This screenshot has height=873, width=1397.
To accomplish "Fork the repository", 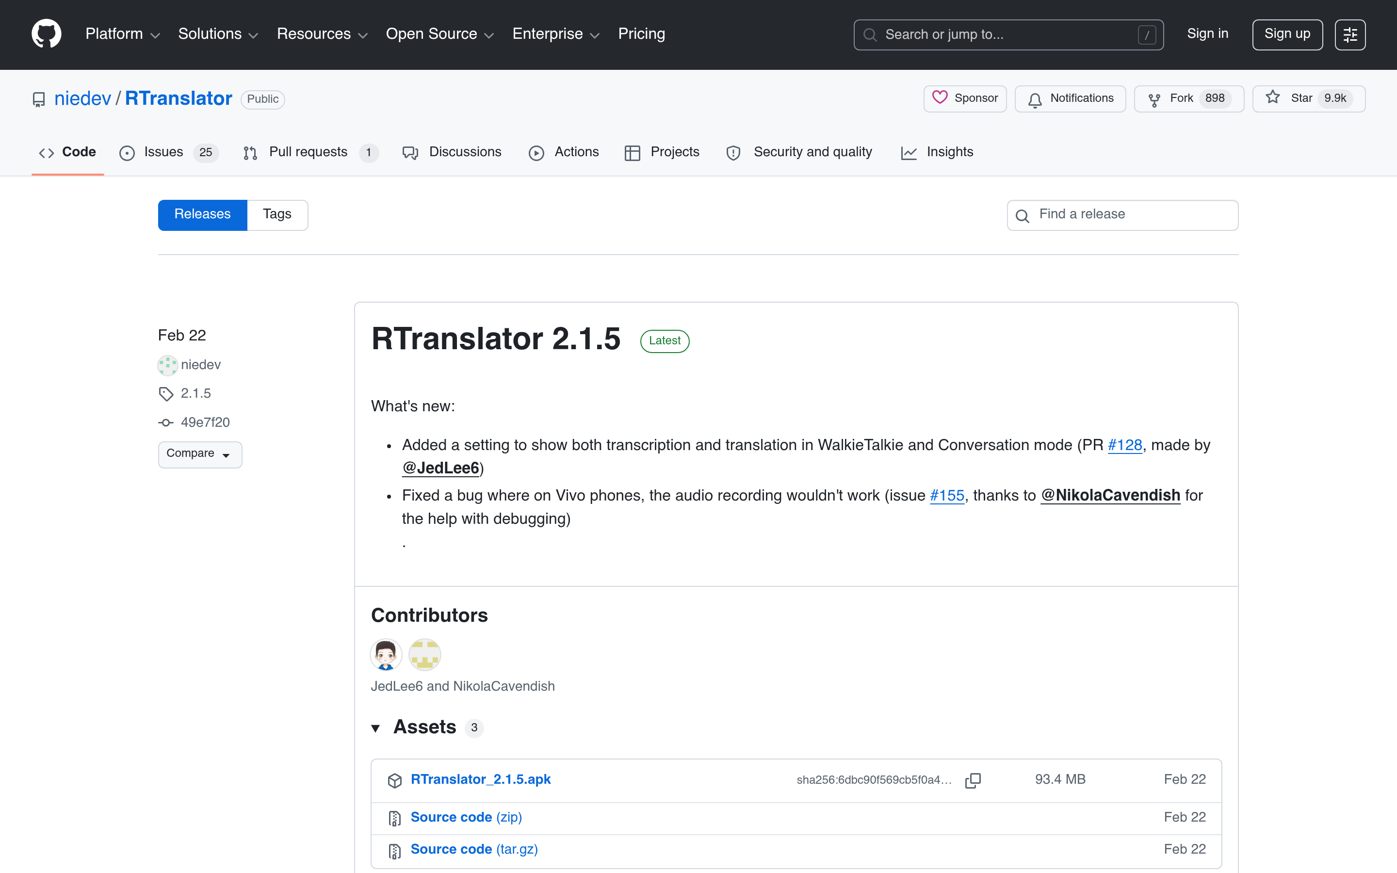I will coord(1188,99).
